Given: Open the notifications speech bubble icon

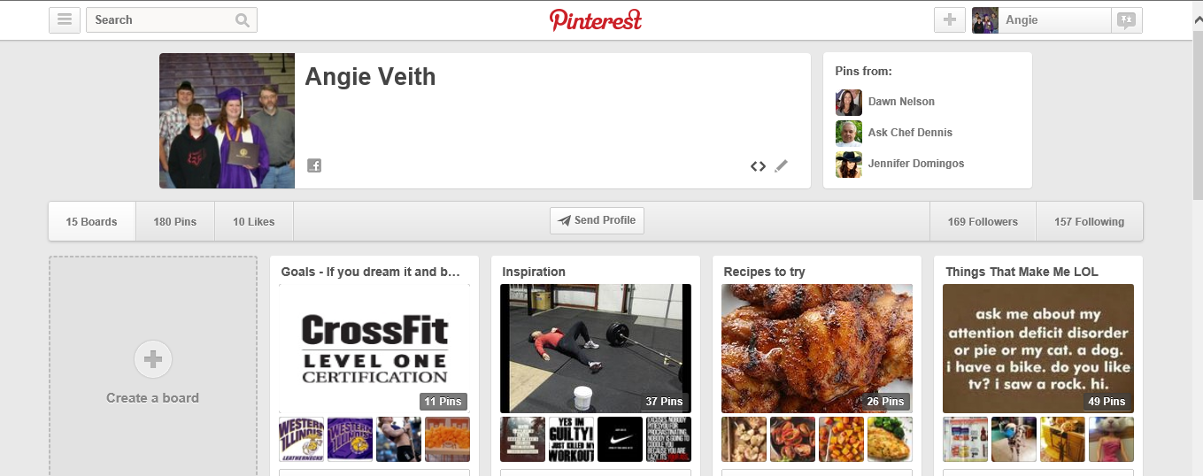Looking at the screenshot, I should (1126, 20).
